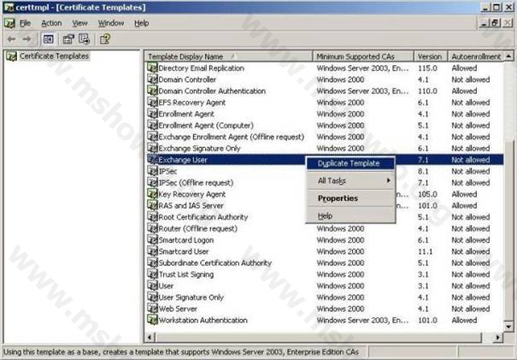Click version 115.0 of Directory Email Replication

pos(427,68)
